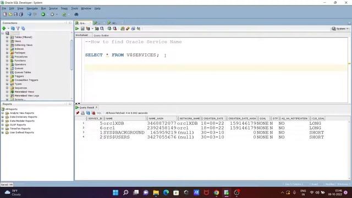Click the weather widget on taskbar

click(x=13, y=193)
